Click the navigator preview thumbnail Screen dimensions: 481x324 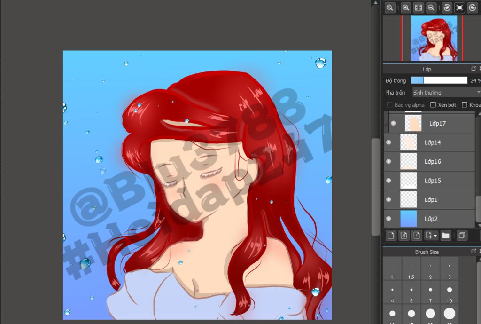pyautogui.click(x=434, y=38)
